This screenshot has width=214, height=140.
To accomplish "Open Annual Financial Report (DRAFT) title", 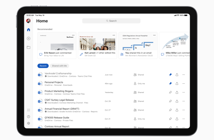I will (x=62, y=109).
